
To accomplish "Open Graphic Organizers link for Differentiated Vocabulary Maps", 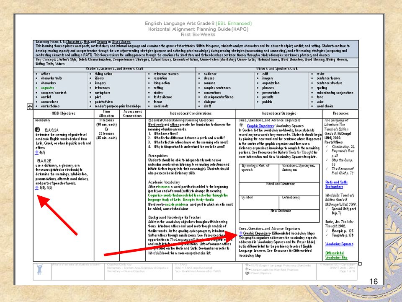I will pos(257,233).
